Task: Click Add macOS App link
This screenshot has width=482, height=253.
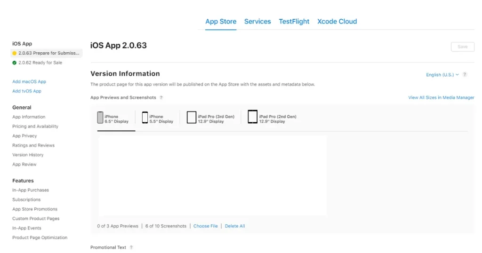Action: click(29, 82)
